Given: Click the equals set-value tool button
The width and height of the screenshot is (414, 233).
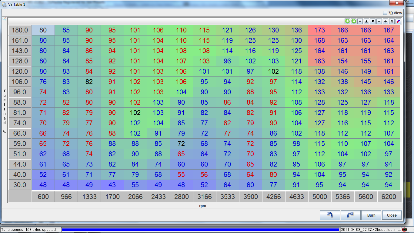Looking at the screenshot, I should [360, 21].
